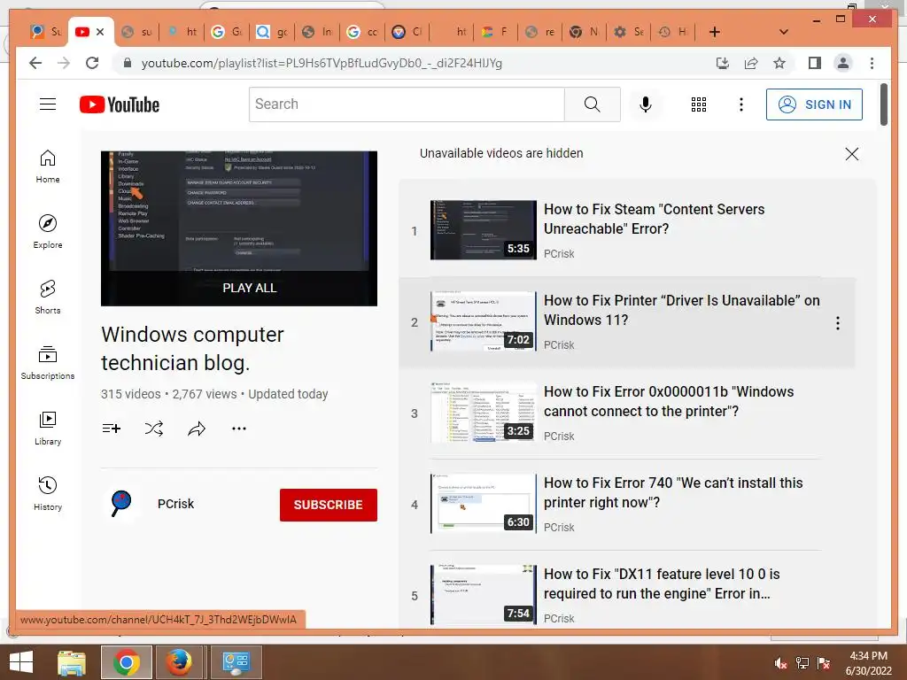
Task: Open the YouTube hamburger guide menu
Action: (48, 104)
